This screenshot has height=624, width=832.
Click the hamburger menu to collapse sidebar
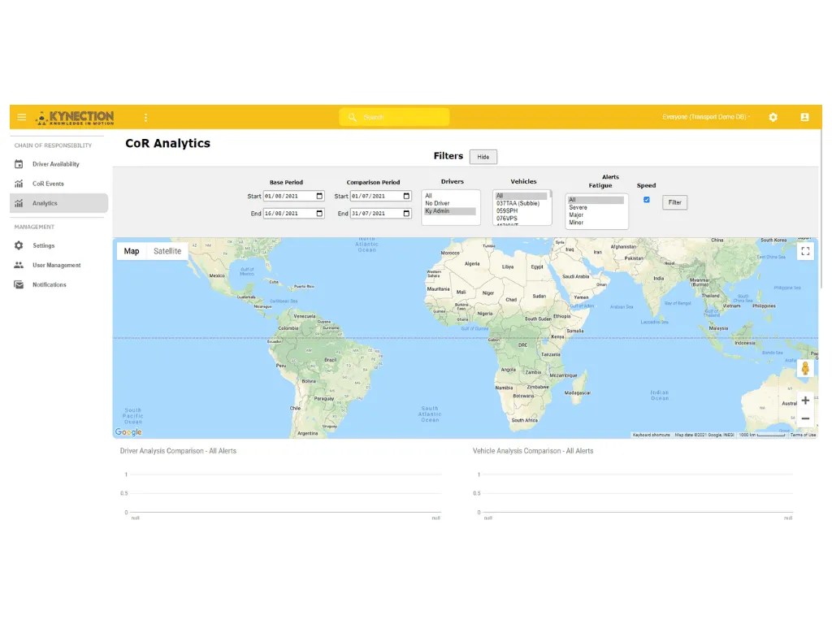click(x=21, y=117)
